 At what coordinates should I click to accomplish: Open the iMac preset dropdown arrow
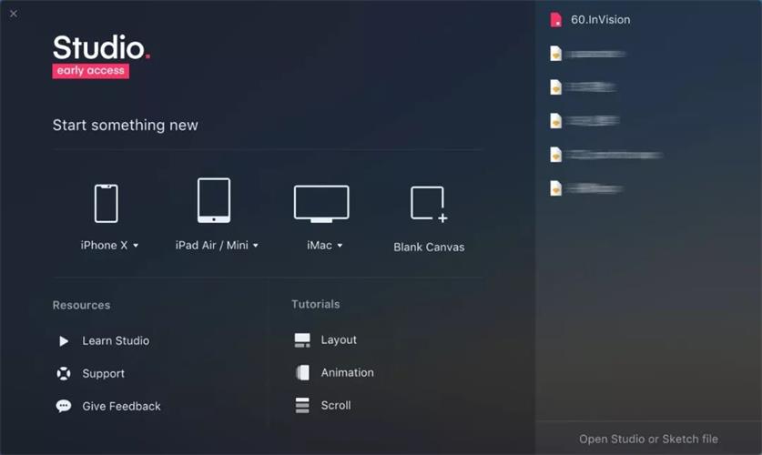[340, 246]
